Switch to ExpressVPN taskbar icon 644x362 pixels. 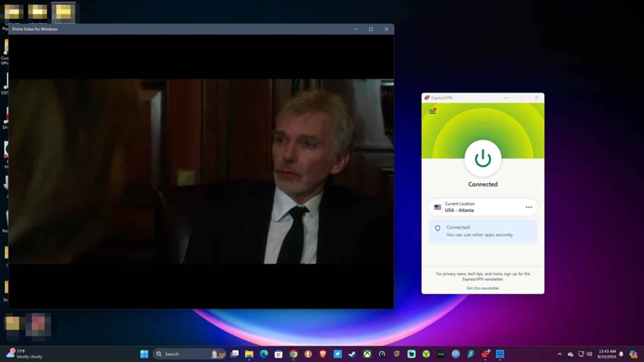tap(486, 354)
